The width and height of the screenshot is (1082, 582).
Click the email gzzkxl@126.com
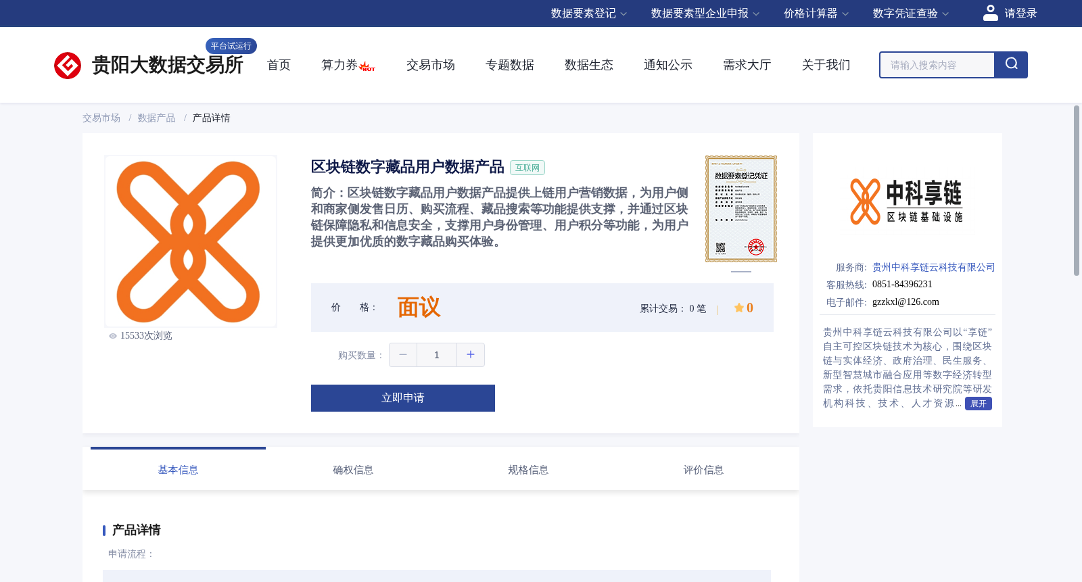point(905,302)
